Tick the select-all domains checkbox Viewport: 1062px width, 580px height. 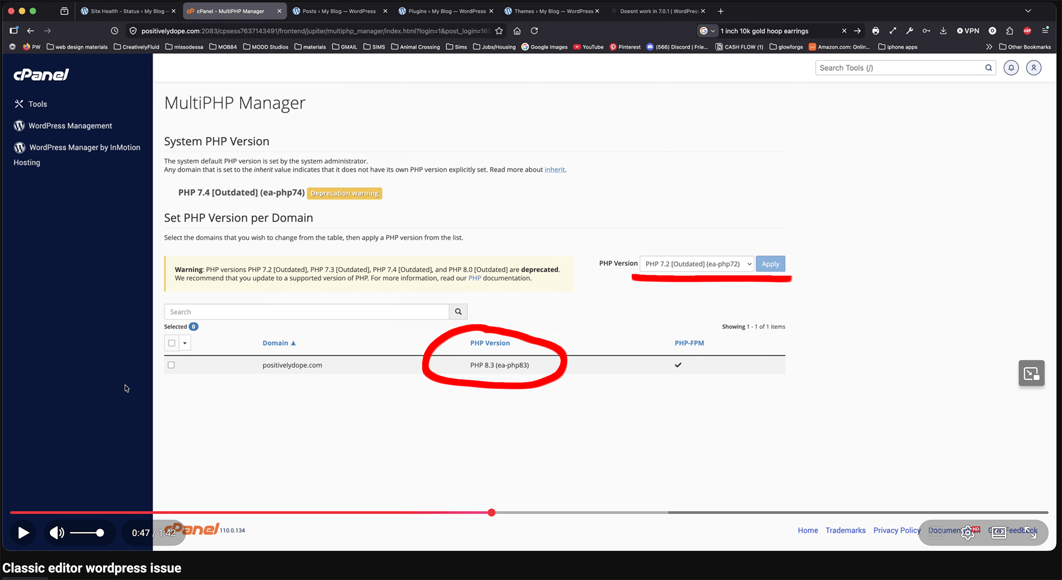[172, 343]
